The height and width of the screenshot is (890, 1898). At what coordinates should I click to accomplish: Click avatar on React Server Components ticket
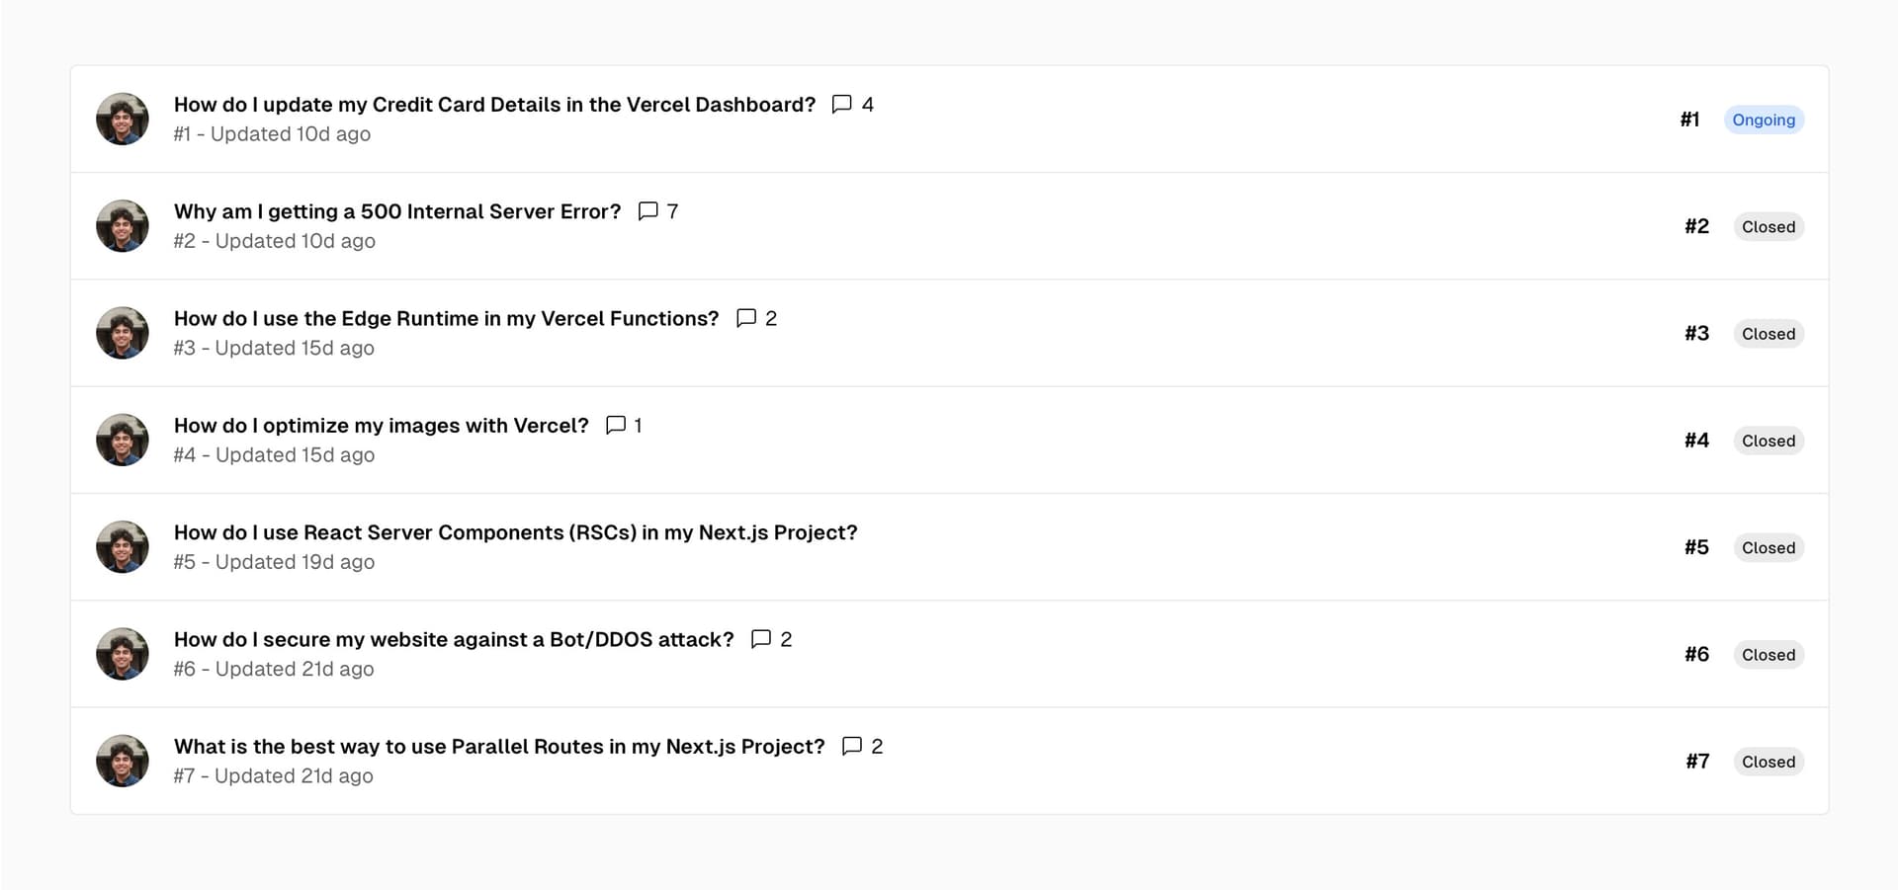pyautogui.click(x=122, y=546)
